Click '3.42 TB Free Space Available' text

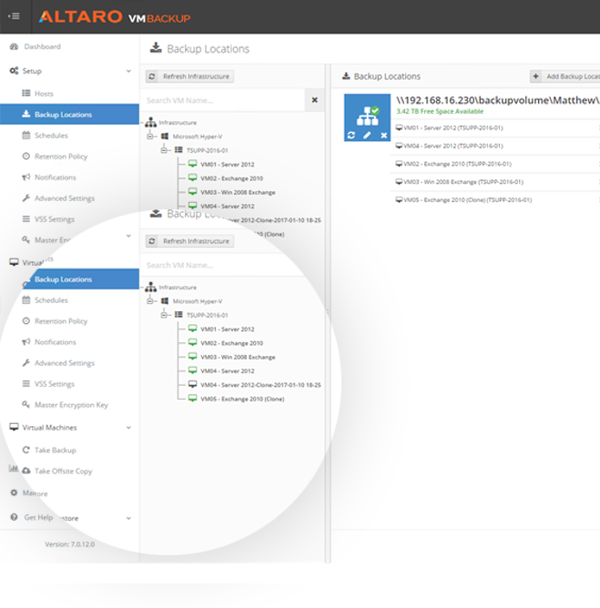[440, 112]
